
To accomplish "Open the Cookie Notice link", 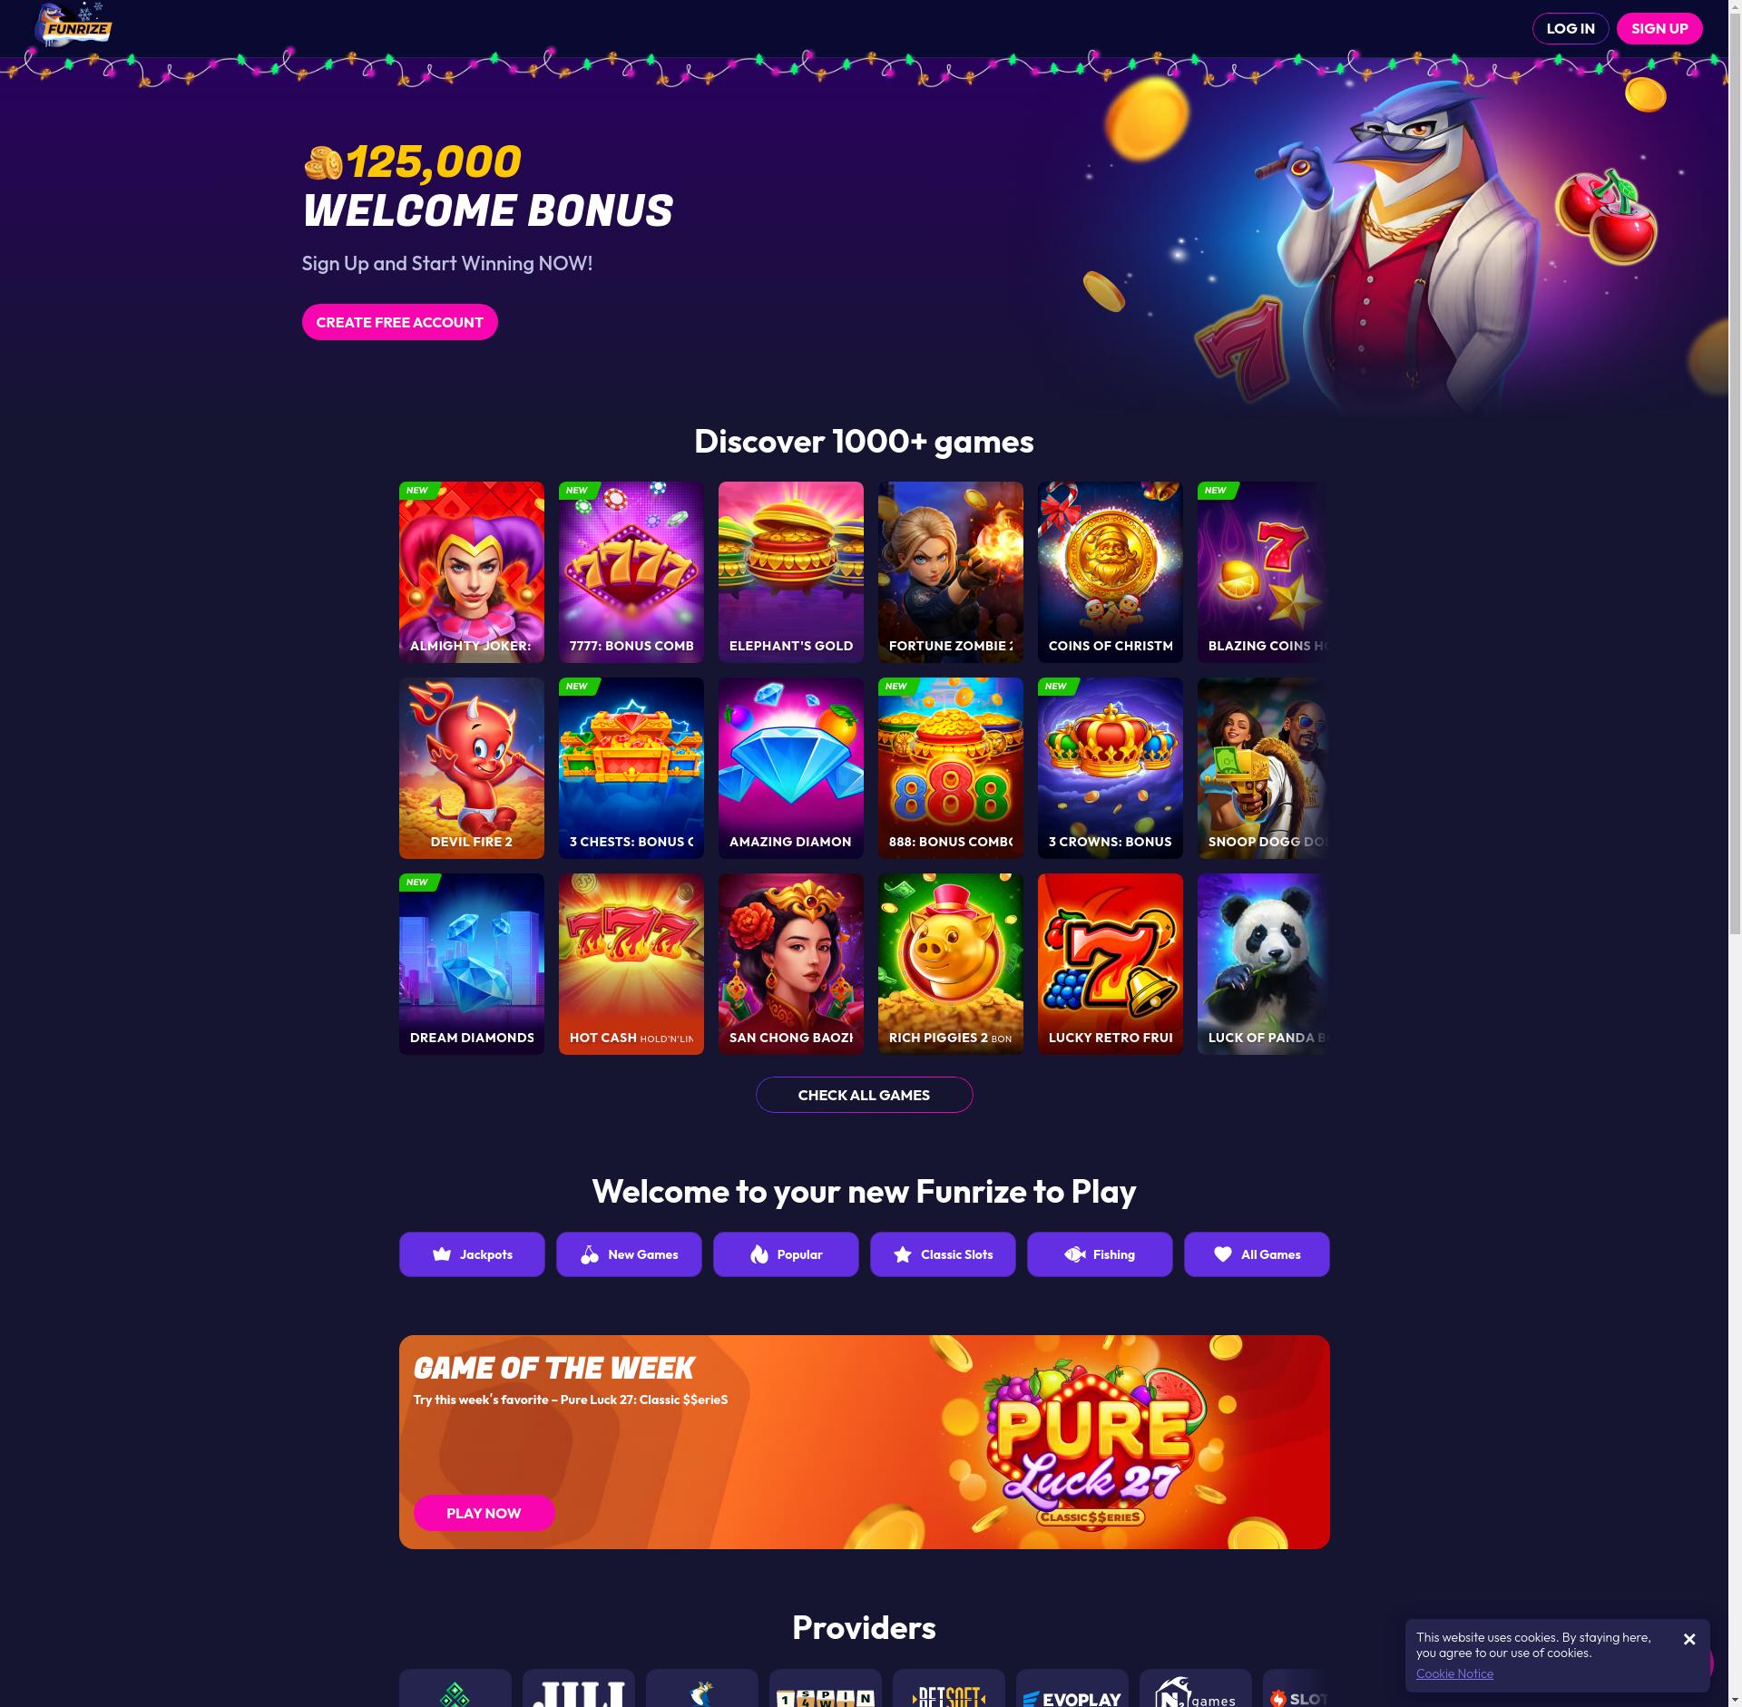I will [1454, 1673].
